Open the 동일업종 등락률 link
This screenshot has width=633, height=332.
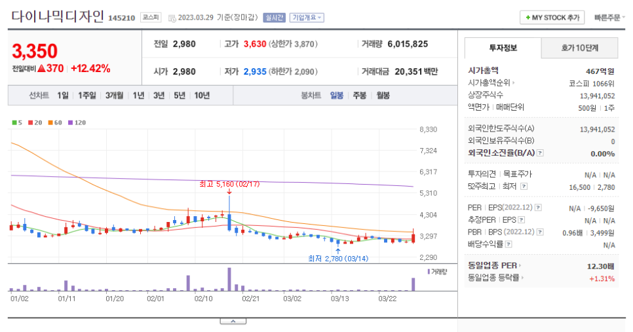point(495,278)
